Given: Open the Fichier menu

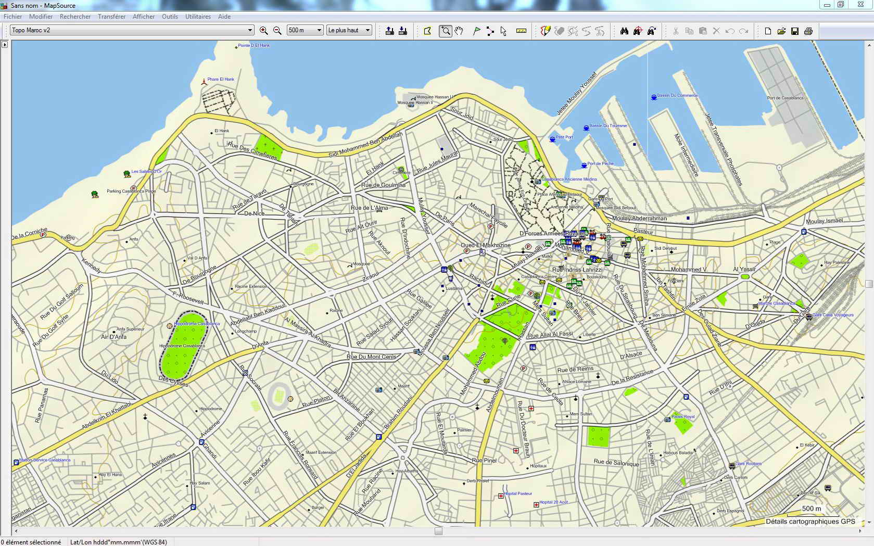Looking at the screenshot, I should (13, 17).
